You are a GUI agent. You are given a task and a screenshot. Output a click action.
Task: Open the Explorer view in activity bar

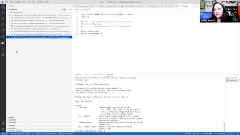(3, 7)
